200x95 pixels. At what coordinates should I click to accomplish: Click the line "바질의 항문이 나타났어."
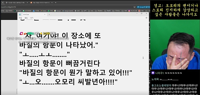pos(59,45)
